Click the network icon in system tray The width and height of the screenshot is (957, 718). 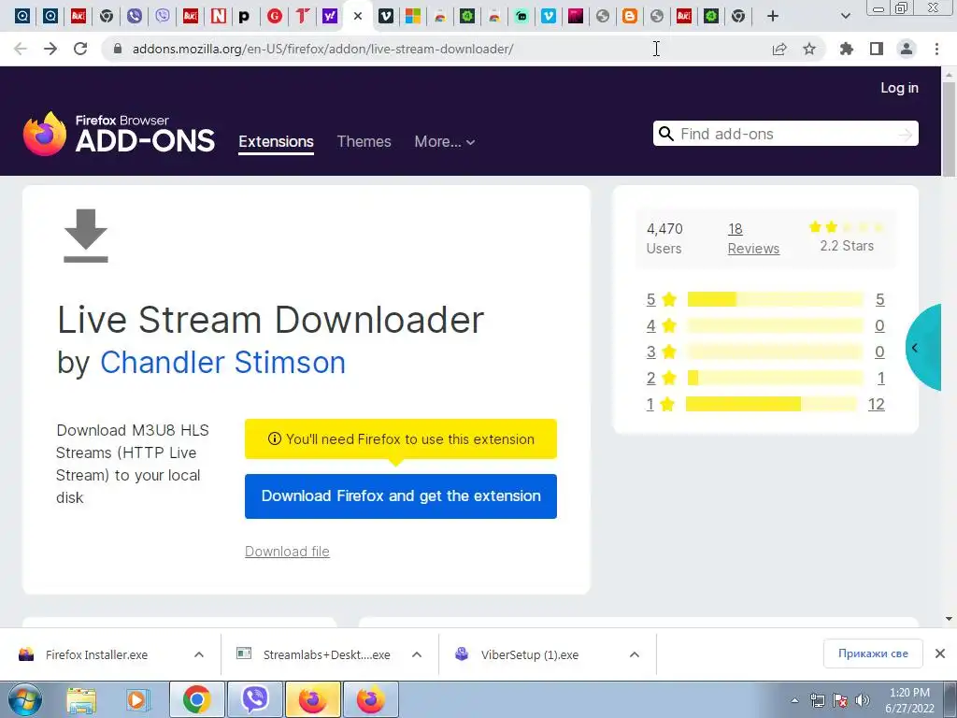[x=817, y=700]
